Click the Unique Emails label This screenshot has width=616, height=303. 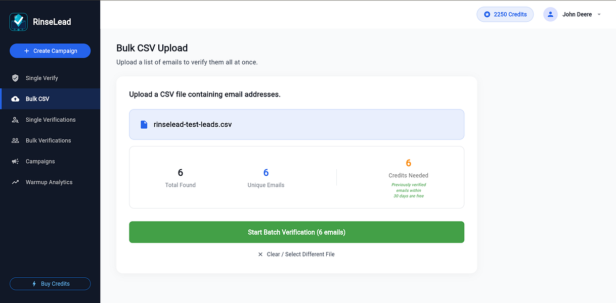coord(266,185)
